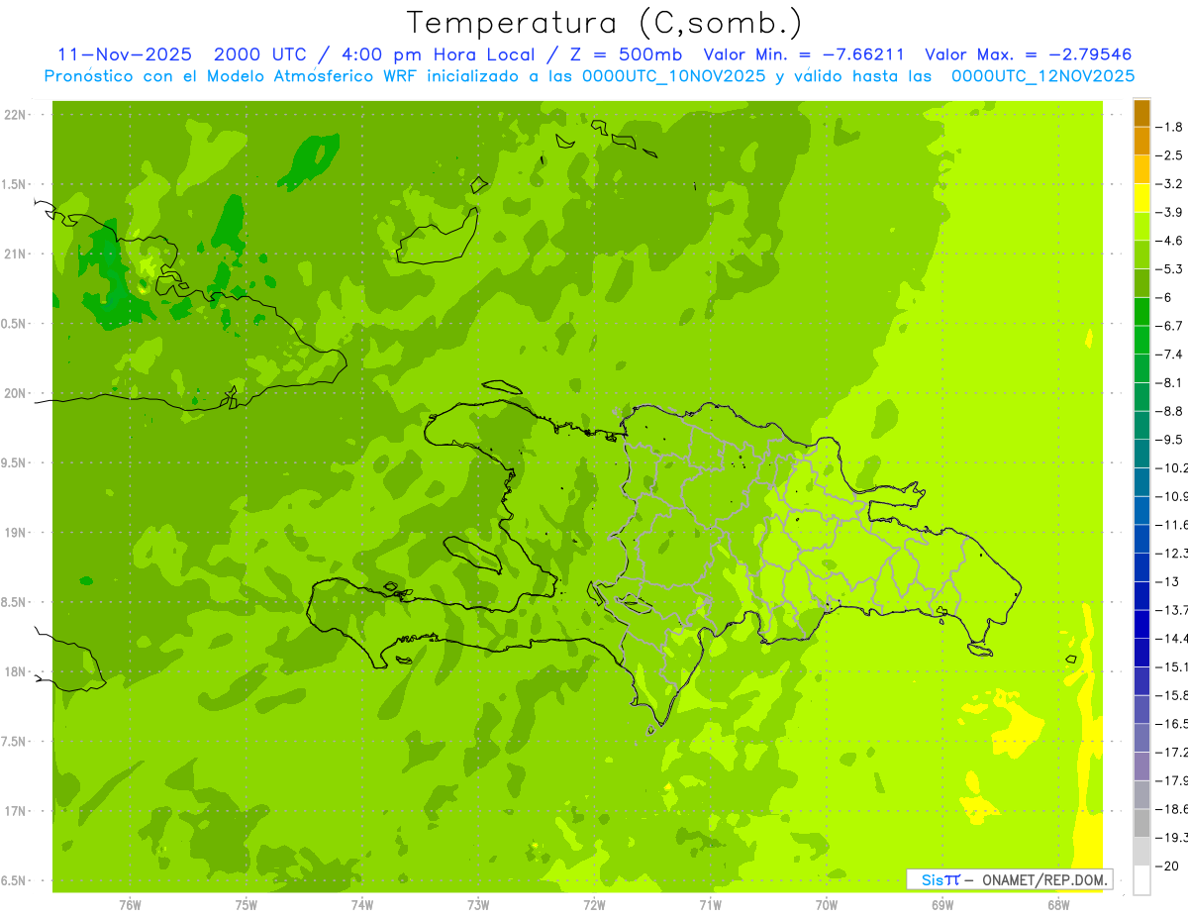Viewport: 1188px width, 918px height.
Task: Select the Valor Max. = -2.79546 value
Action: pyautogui.click(x=1028, y=55)
